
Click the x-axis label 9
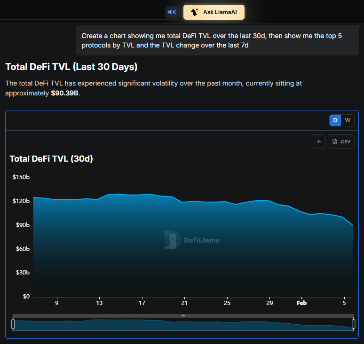(57, 303)
